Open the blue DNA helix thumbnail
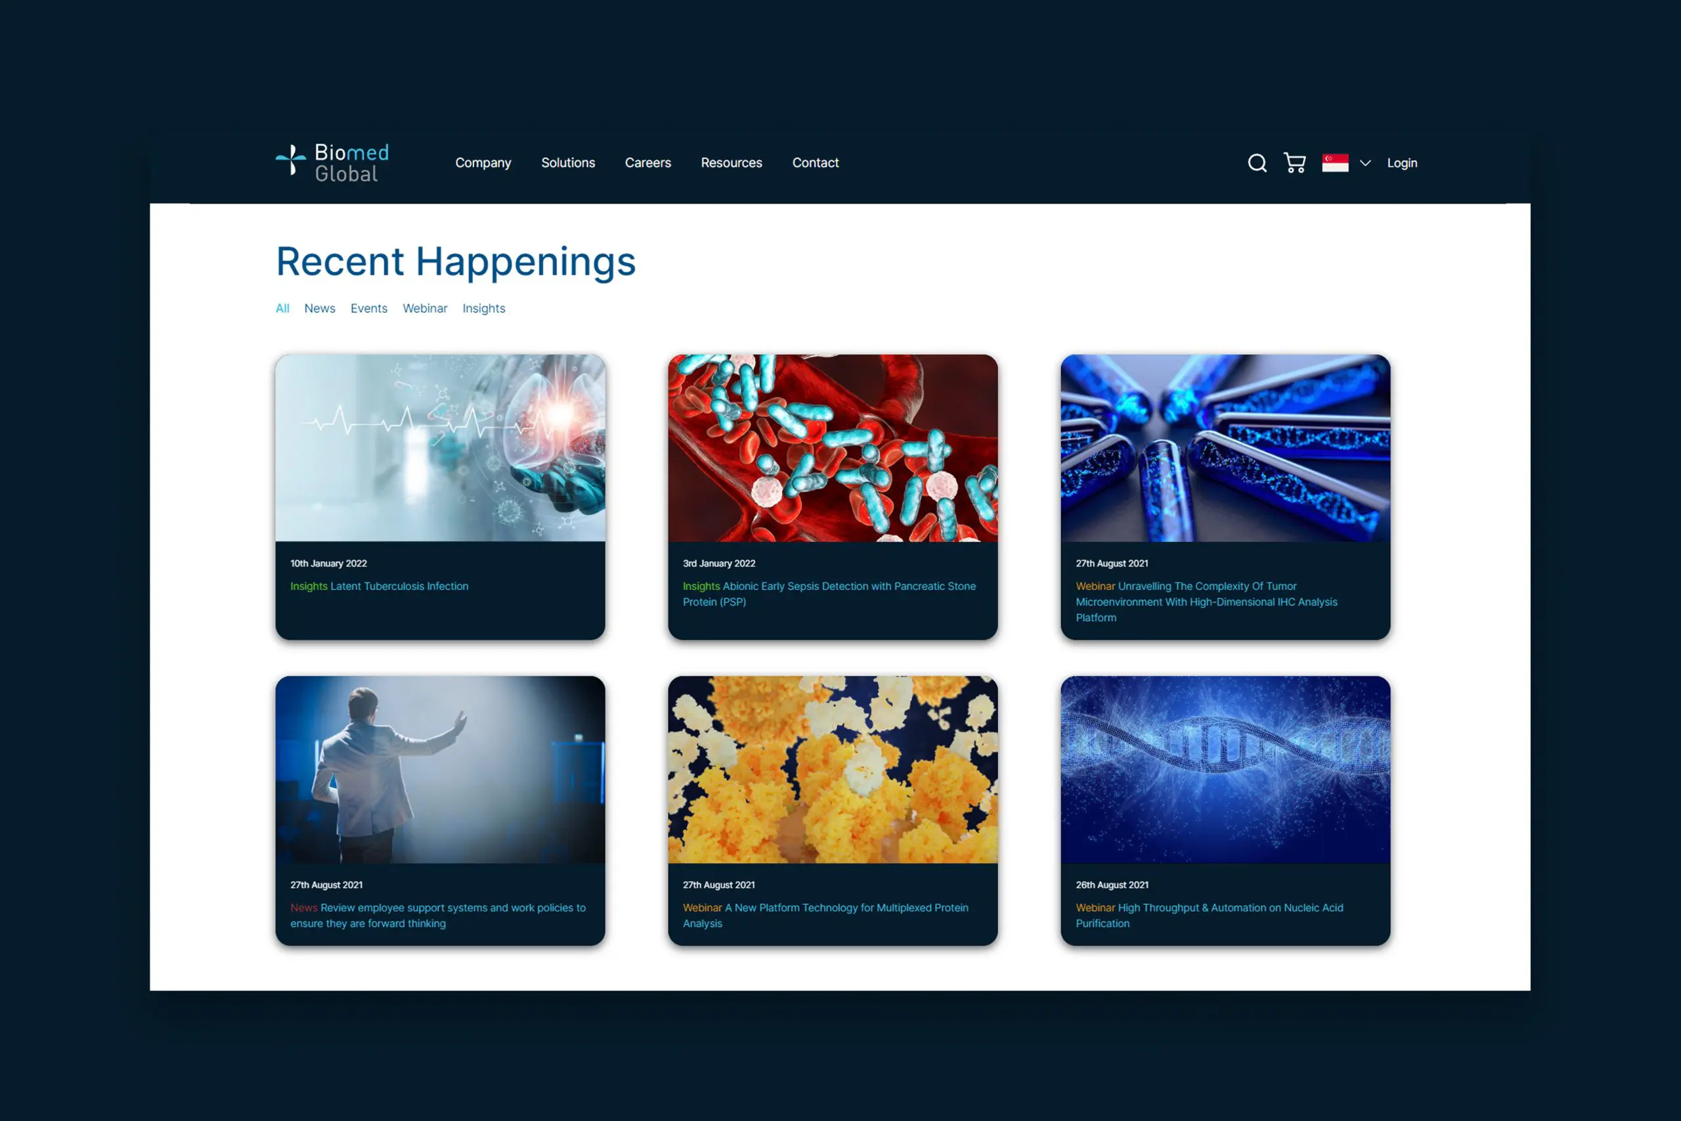This screenshot has width=1681, height=1121. (x=1225, y=769)
